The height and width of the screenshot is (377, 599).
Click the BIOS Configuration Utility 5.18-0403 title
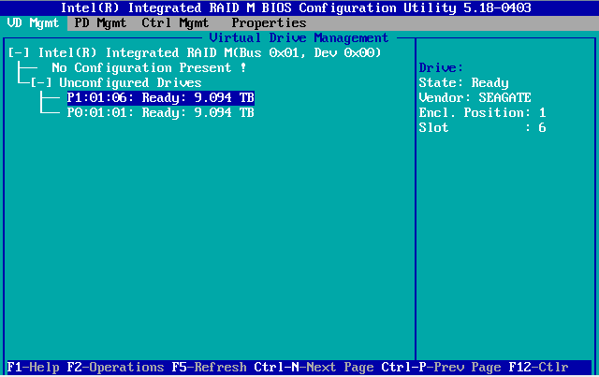(296, 8)
